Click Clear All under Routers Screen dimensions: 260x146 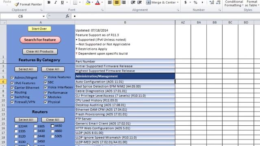[53, 120]
